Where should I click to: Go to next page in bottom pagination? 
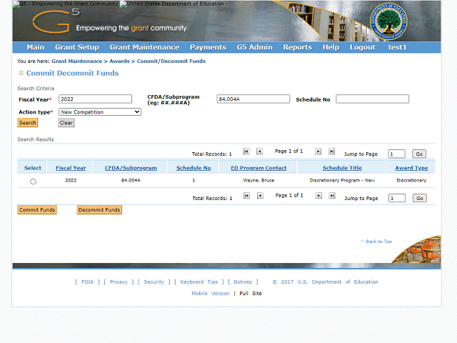319,196
